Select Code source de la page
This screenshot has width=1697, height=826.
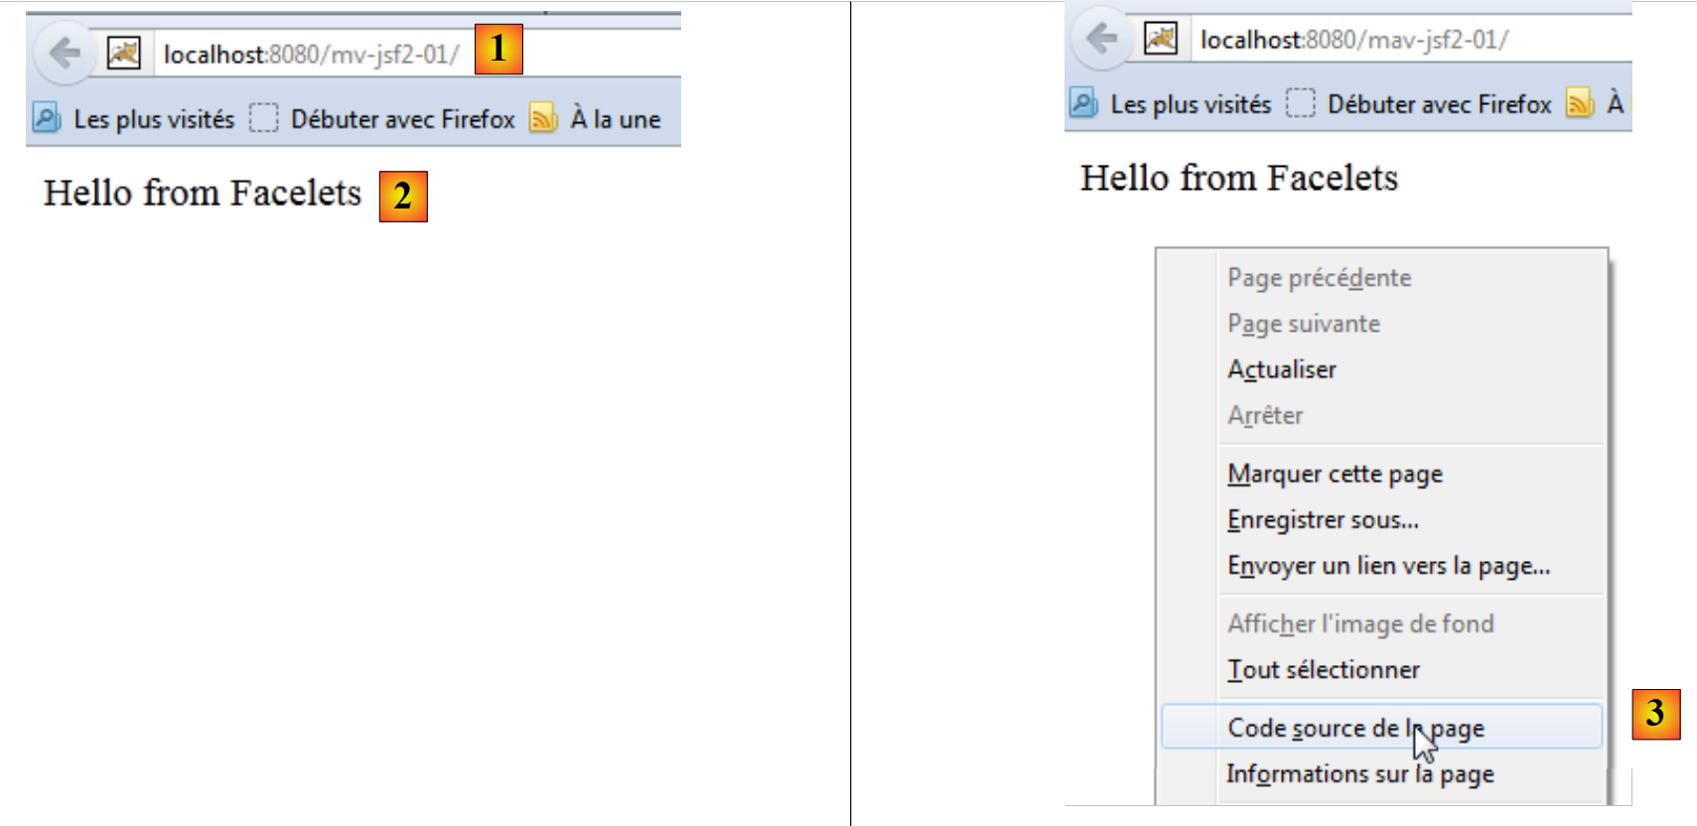pyautogui.click(x=1355, y=728)
